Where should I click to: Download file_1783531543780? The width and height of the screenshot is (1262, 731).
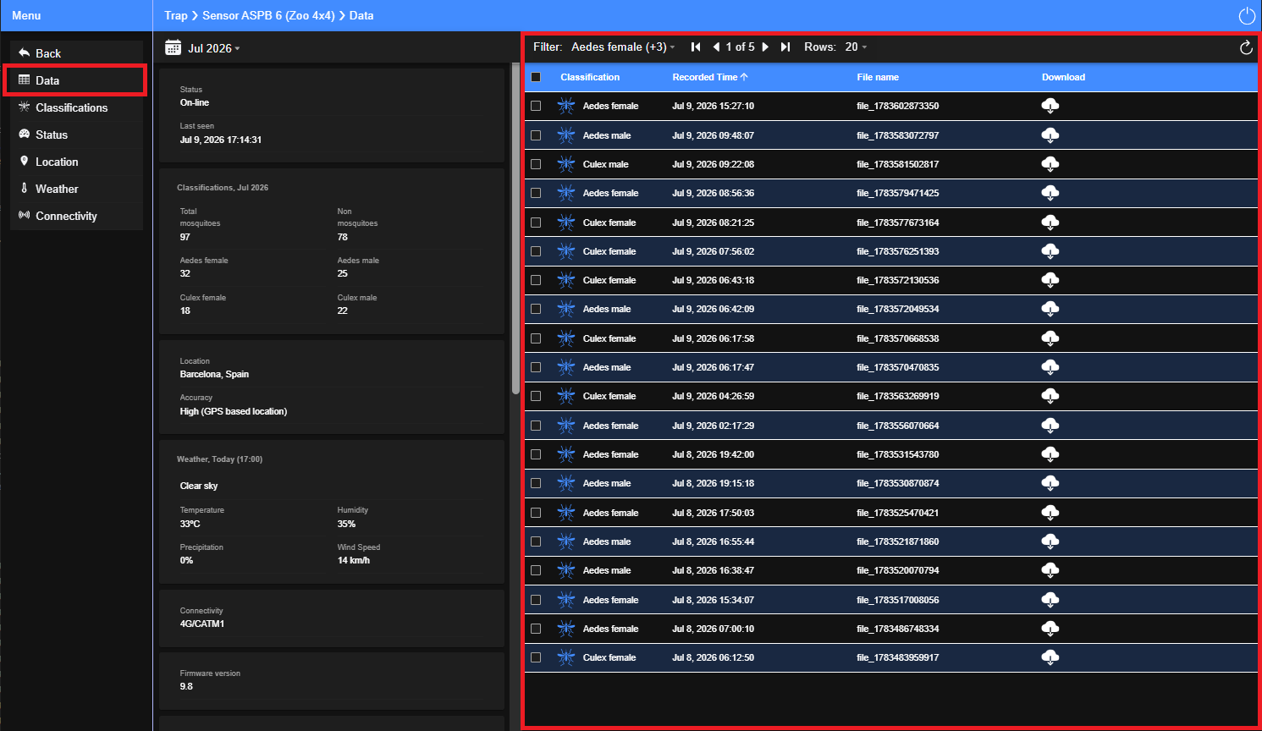click(1050, 454)
